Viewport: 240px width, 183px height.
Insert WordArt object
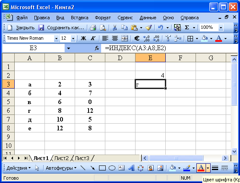(x=131, y=168)
